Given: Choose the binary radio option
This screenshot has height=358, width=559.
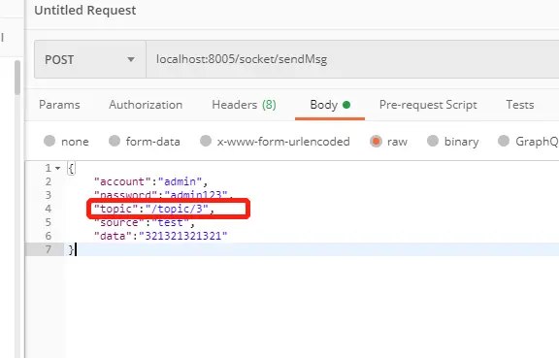Looking at the screenshot, I should pyautogui.click(x=433, y=141).
